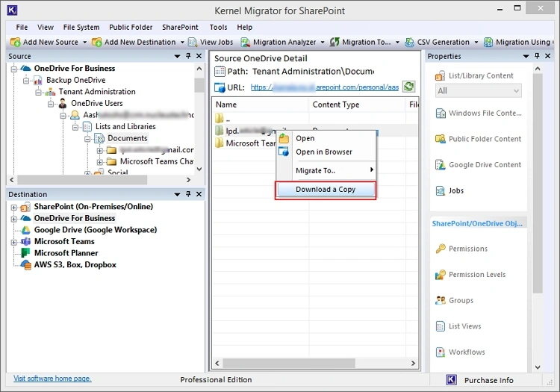Pin the Properties panel
The width and height of the screenshot is (560, 392).
537,56
